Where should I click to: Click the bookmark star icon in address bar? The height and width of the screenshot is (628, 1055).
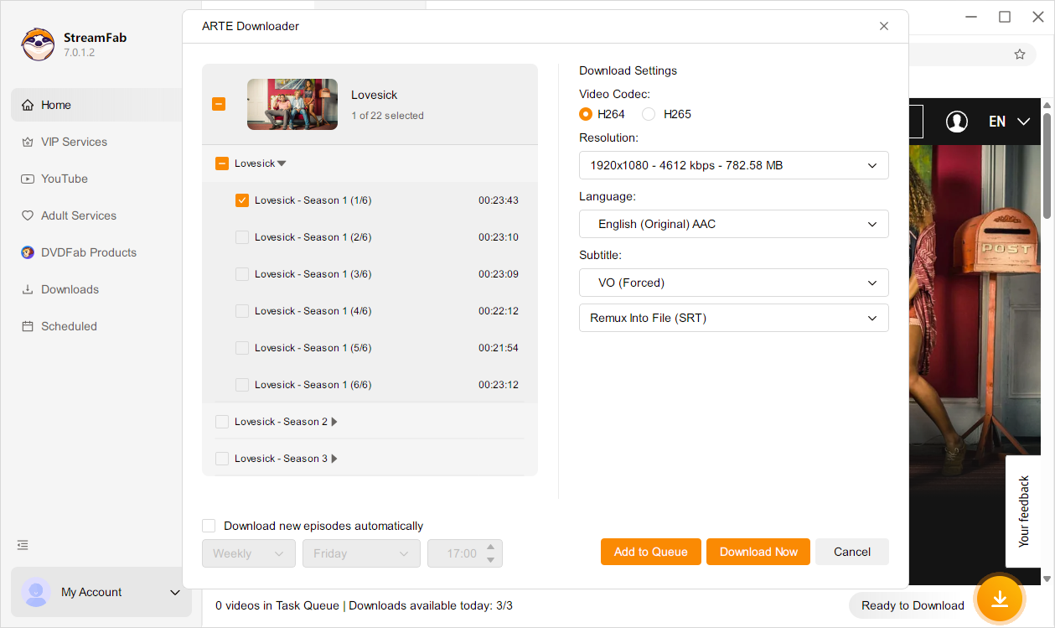coord(1019,54)
